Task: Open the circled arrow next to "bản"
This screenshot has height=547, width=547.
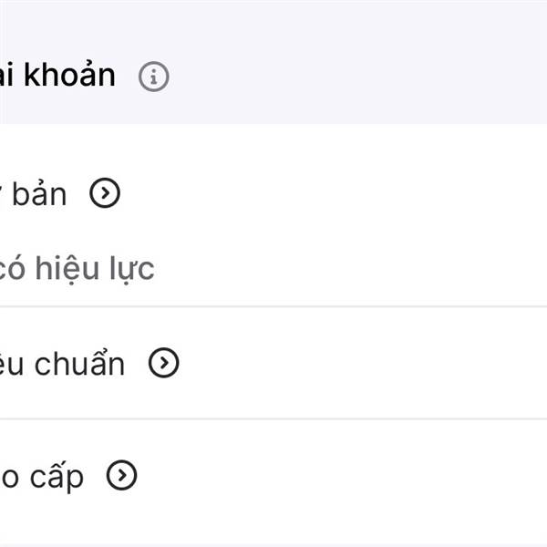Action: tap(106, 193)
